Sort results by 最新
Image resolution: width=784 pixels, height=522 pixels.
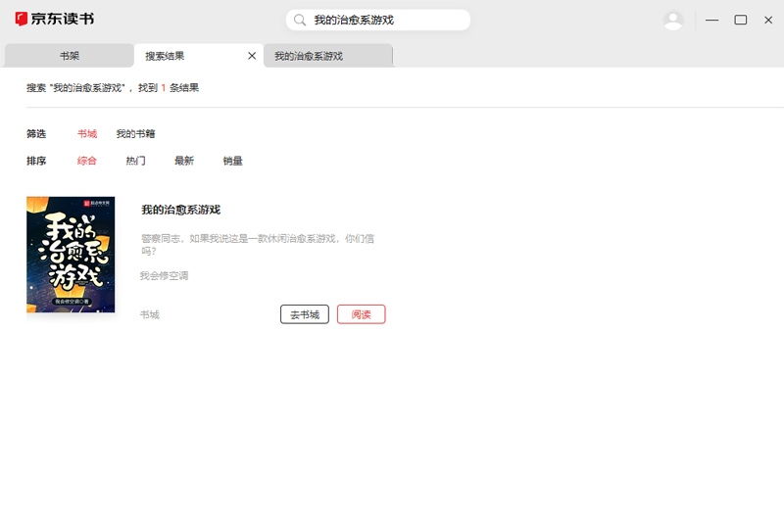coord(184,161)
